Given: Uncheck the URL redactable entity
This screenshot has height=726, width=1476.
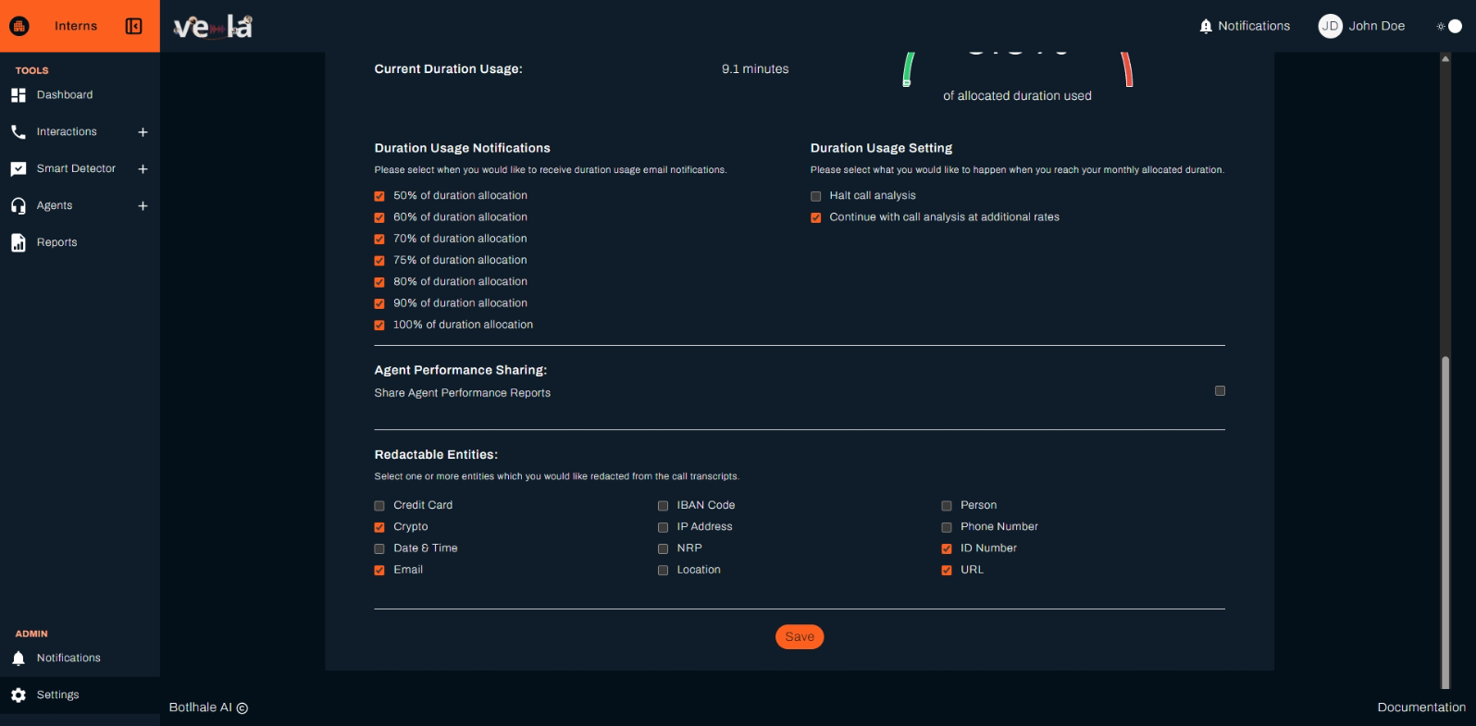Looking at the screenshot, I should pos(947,571).
